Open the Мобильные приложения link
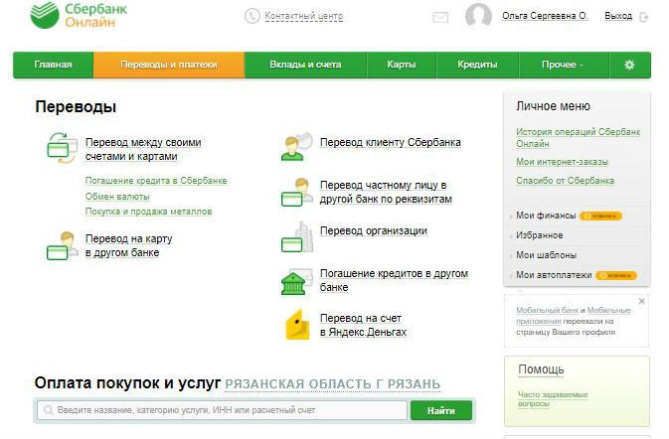 click(608, 310)
